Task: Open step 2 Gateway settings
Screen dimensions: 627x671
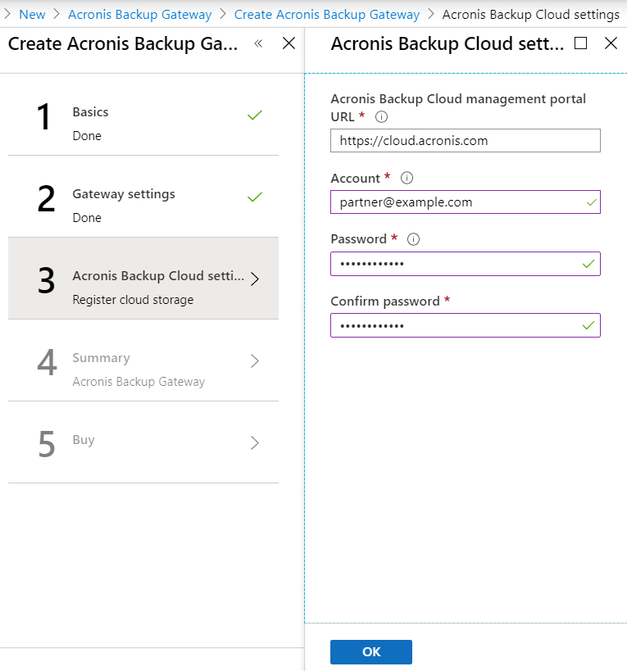Action: click(143, 197)
